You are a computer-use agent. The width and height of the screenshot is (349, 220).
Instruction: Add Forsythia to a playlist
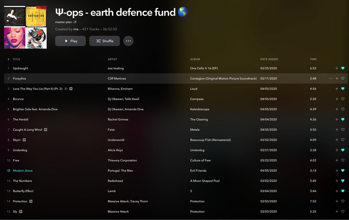point(337,79)
